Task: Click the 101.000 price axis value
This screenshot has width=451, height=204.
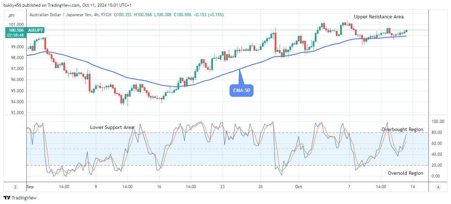Action: click(15, 25)
